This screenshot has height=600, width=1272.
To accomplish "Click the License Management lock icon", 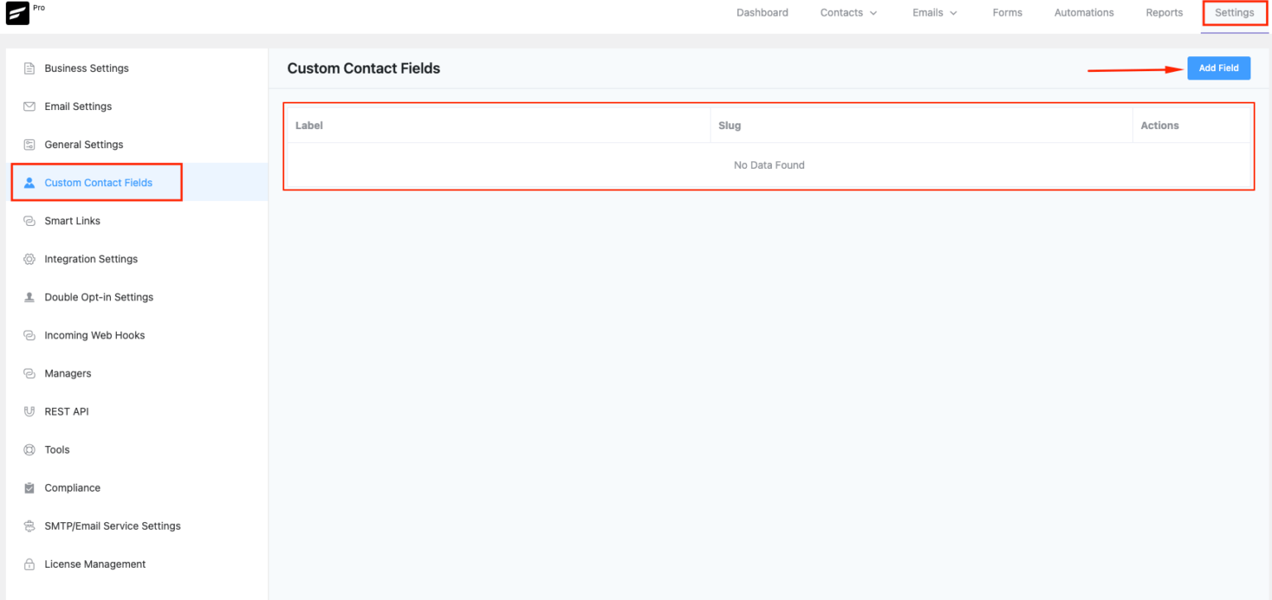I will click(29, 564).
